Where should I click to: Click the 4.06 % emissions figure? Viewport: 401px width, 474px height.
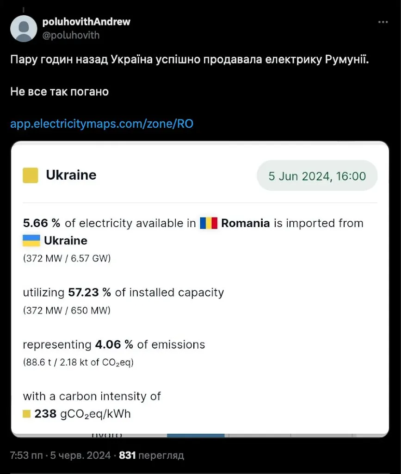[114, 345]
